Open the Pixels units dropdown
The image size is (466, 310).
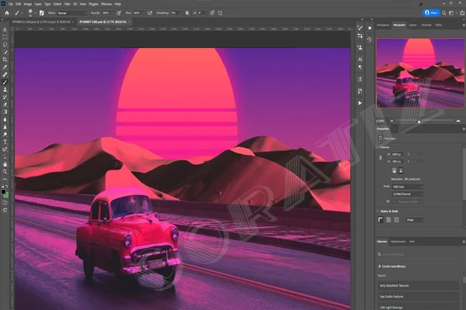point(415,220)
